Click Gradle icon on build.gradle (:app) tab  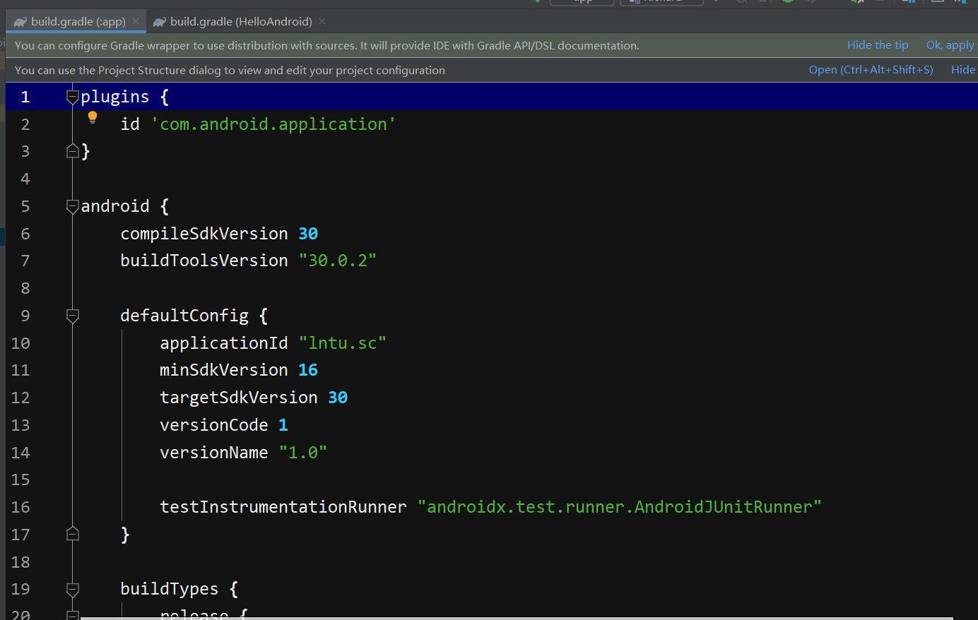[20, 22]
